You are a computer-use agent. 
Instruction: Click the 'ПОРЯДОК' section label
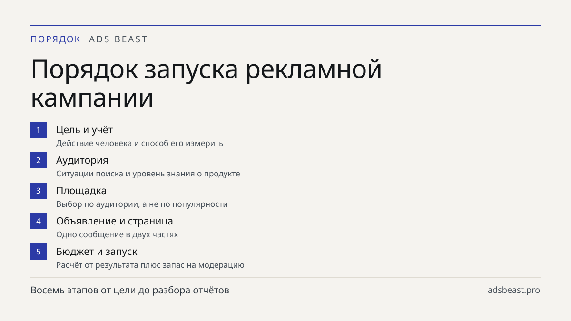[56, 39]
